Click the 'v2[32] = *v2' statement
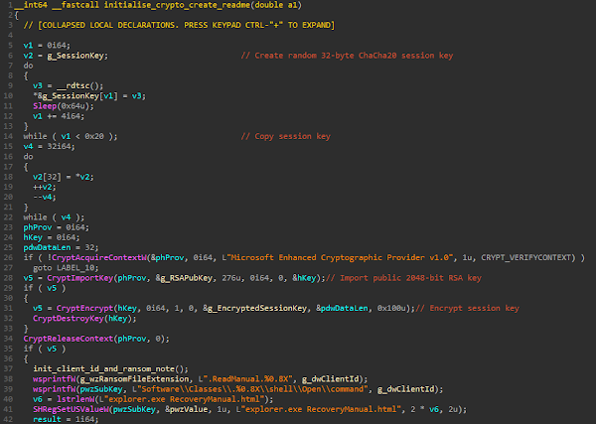 64,177
